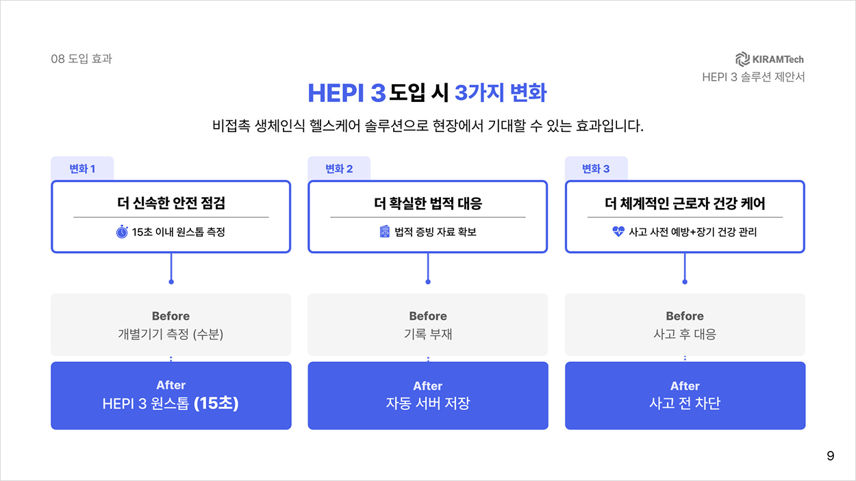
Task: Click the Before 사고 후 대응 box
Action: tap(685, 324)
